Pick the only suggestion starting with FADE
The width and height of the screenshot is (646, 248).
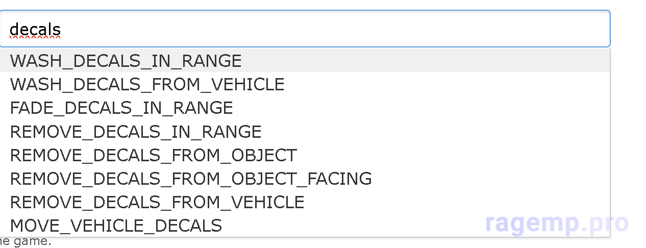coord(121,108)
